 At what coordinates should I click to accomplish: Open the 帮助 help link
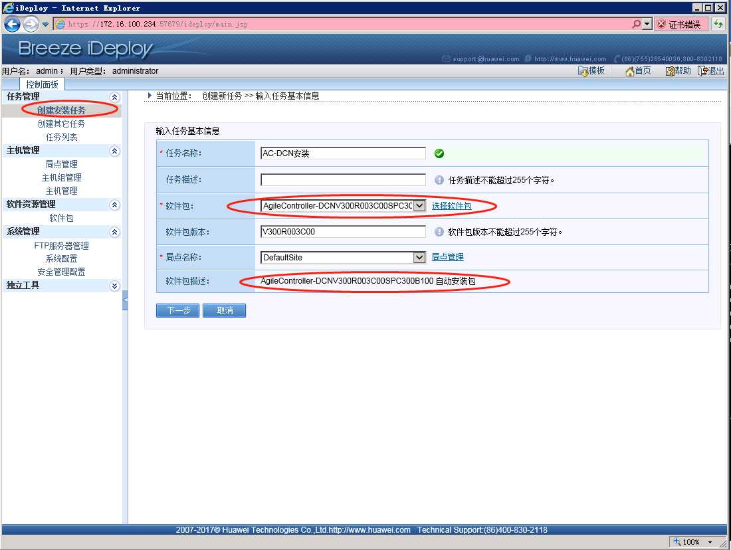(x=678, y=71)
